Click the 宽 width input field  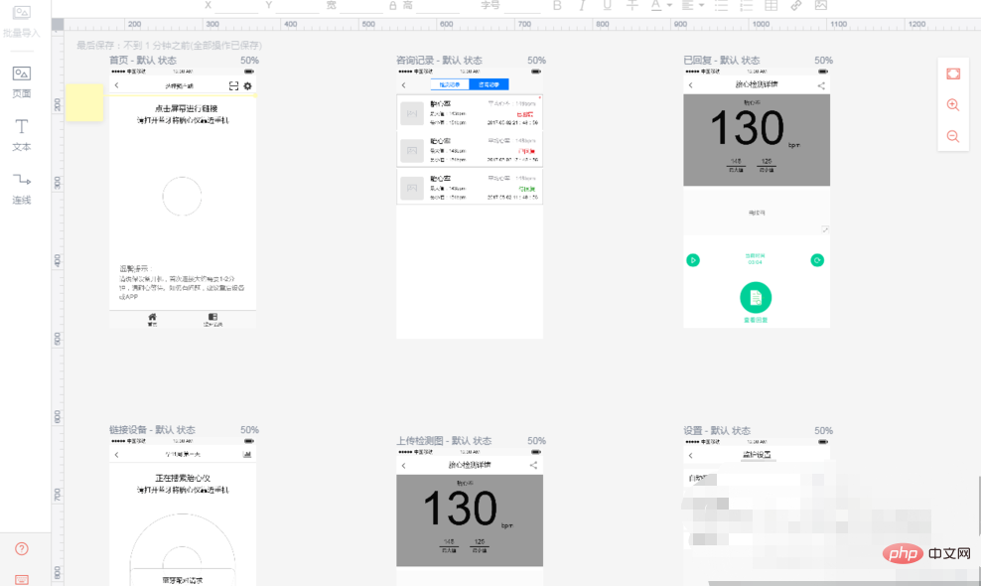tap(360, 6)
